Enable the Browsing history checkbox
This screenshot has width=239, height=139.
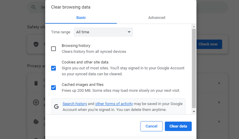tap(53, 49)
